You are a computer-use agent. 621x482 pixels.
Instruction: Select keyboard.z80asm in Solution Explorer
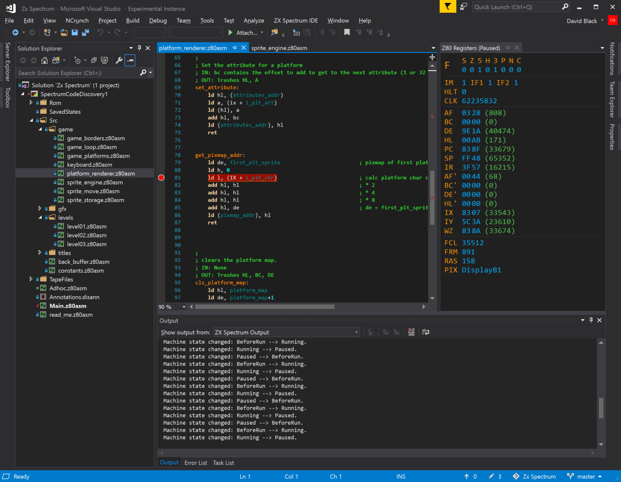point(89,165)
